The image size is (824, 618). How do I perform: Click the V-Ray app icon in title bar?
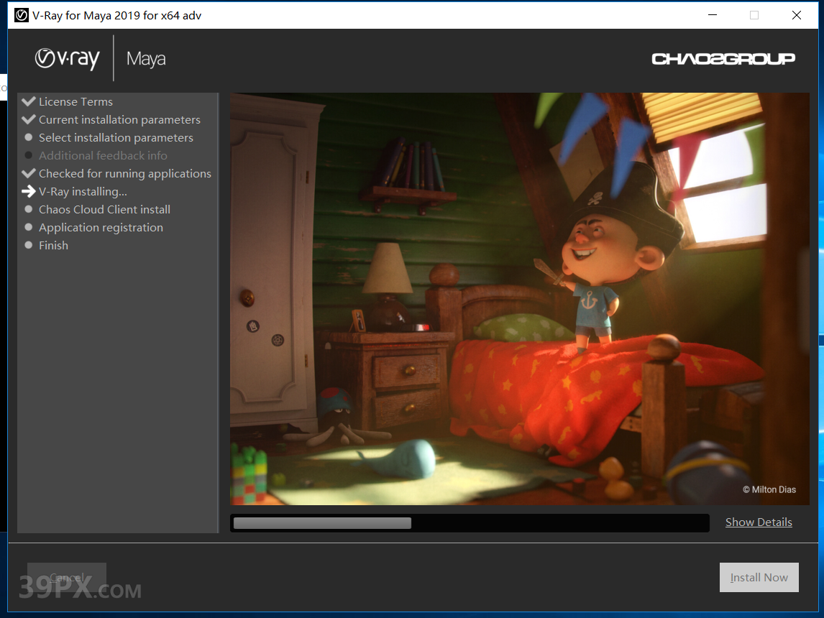[x=22, y=15]
